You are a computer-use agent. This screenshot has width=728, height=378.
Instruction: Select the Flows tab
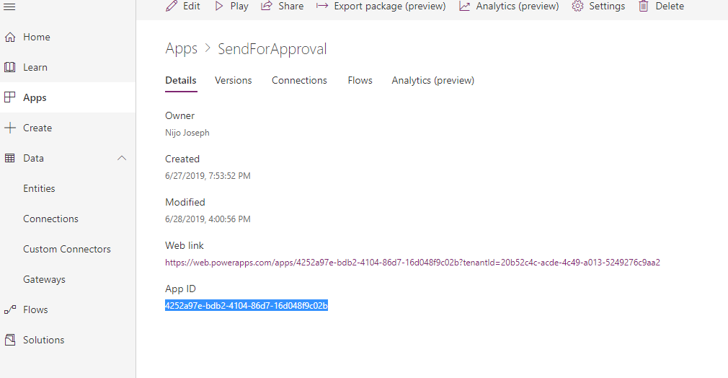pos(360,80)
